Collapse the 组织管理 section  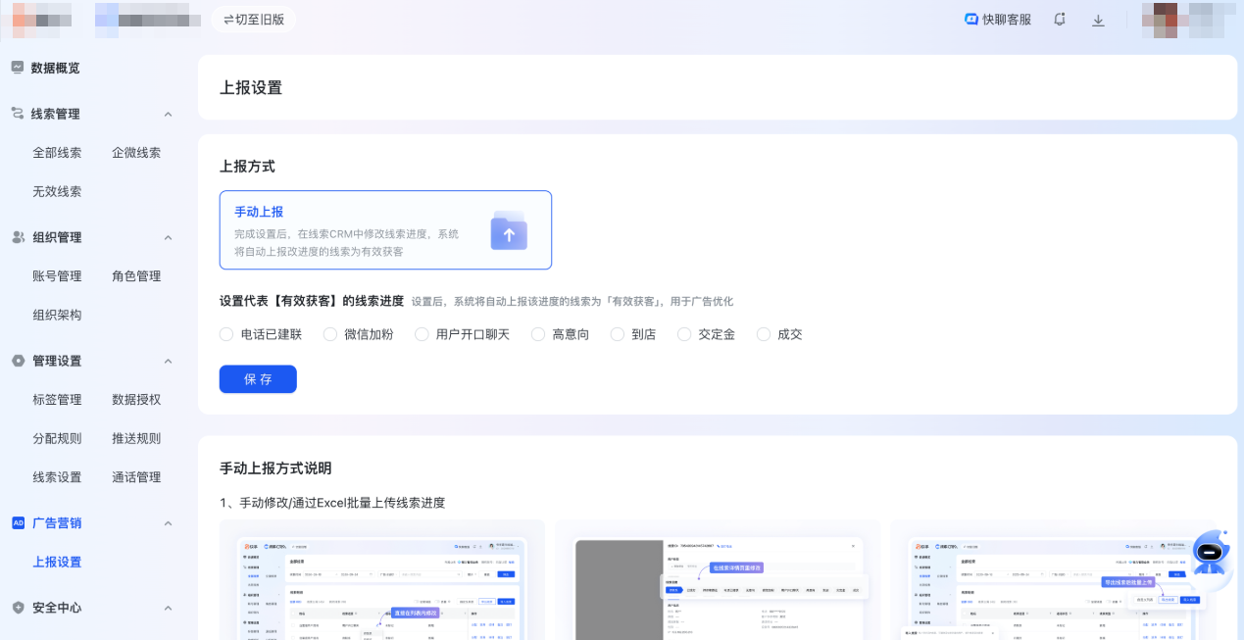(x=167, y=236)
